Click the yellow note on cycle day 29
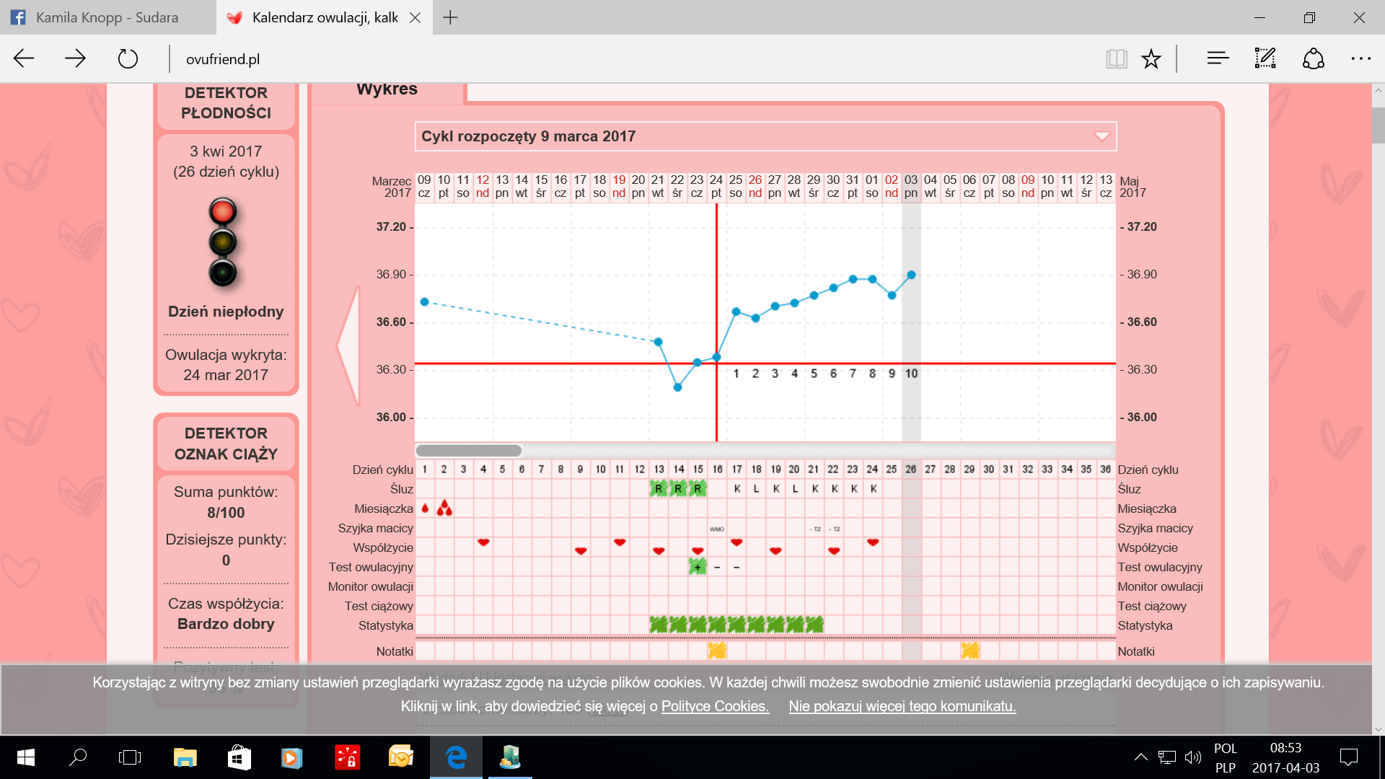The image size is (1385, 779). pos(970,651)
